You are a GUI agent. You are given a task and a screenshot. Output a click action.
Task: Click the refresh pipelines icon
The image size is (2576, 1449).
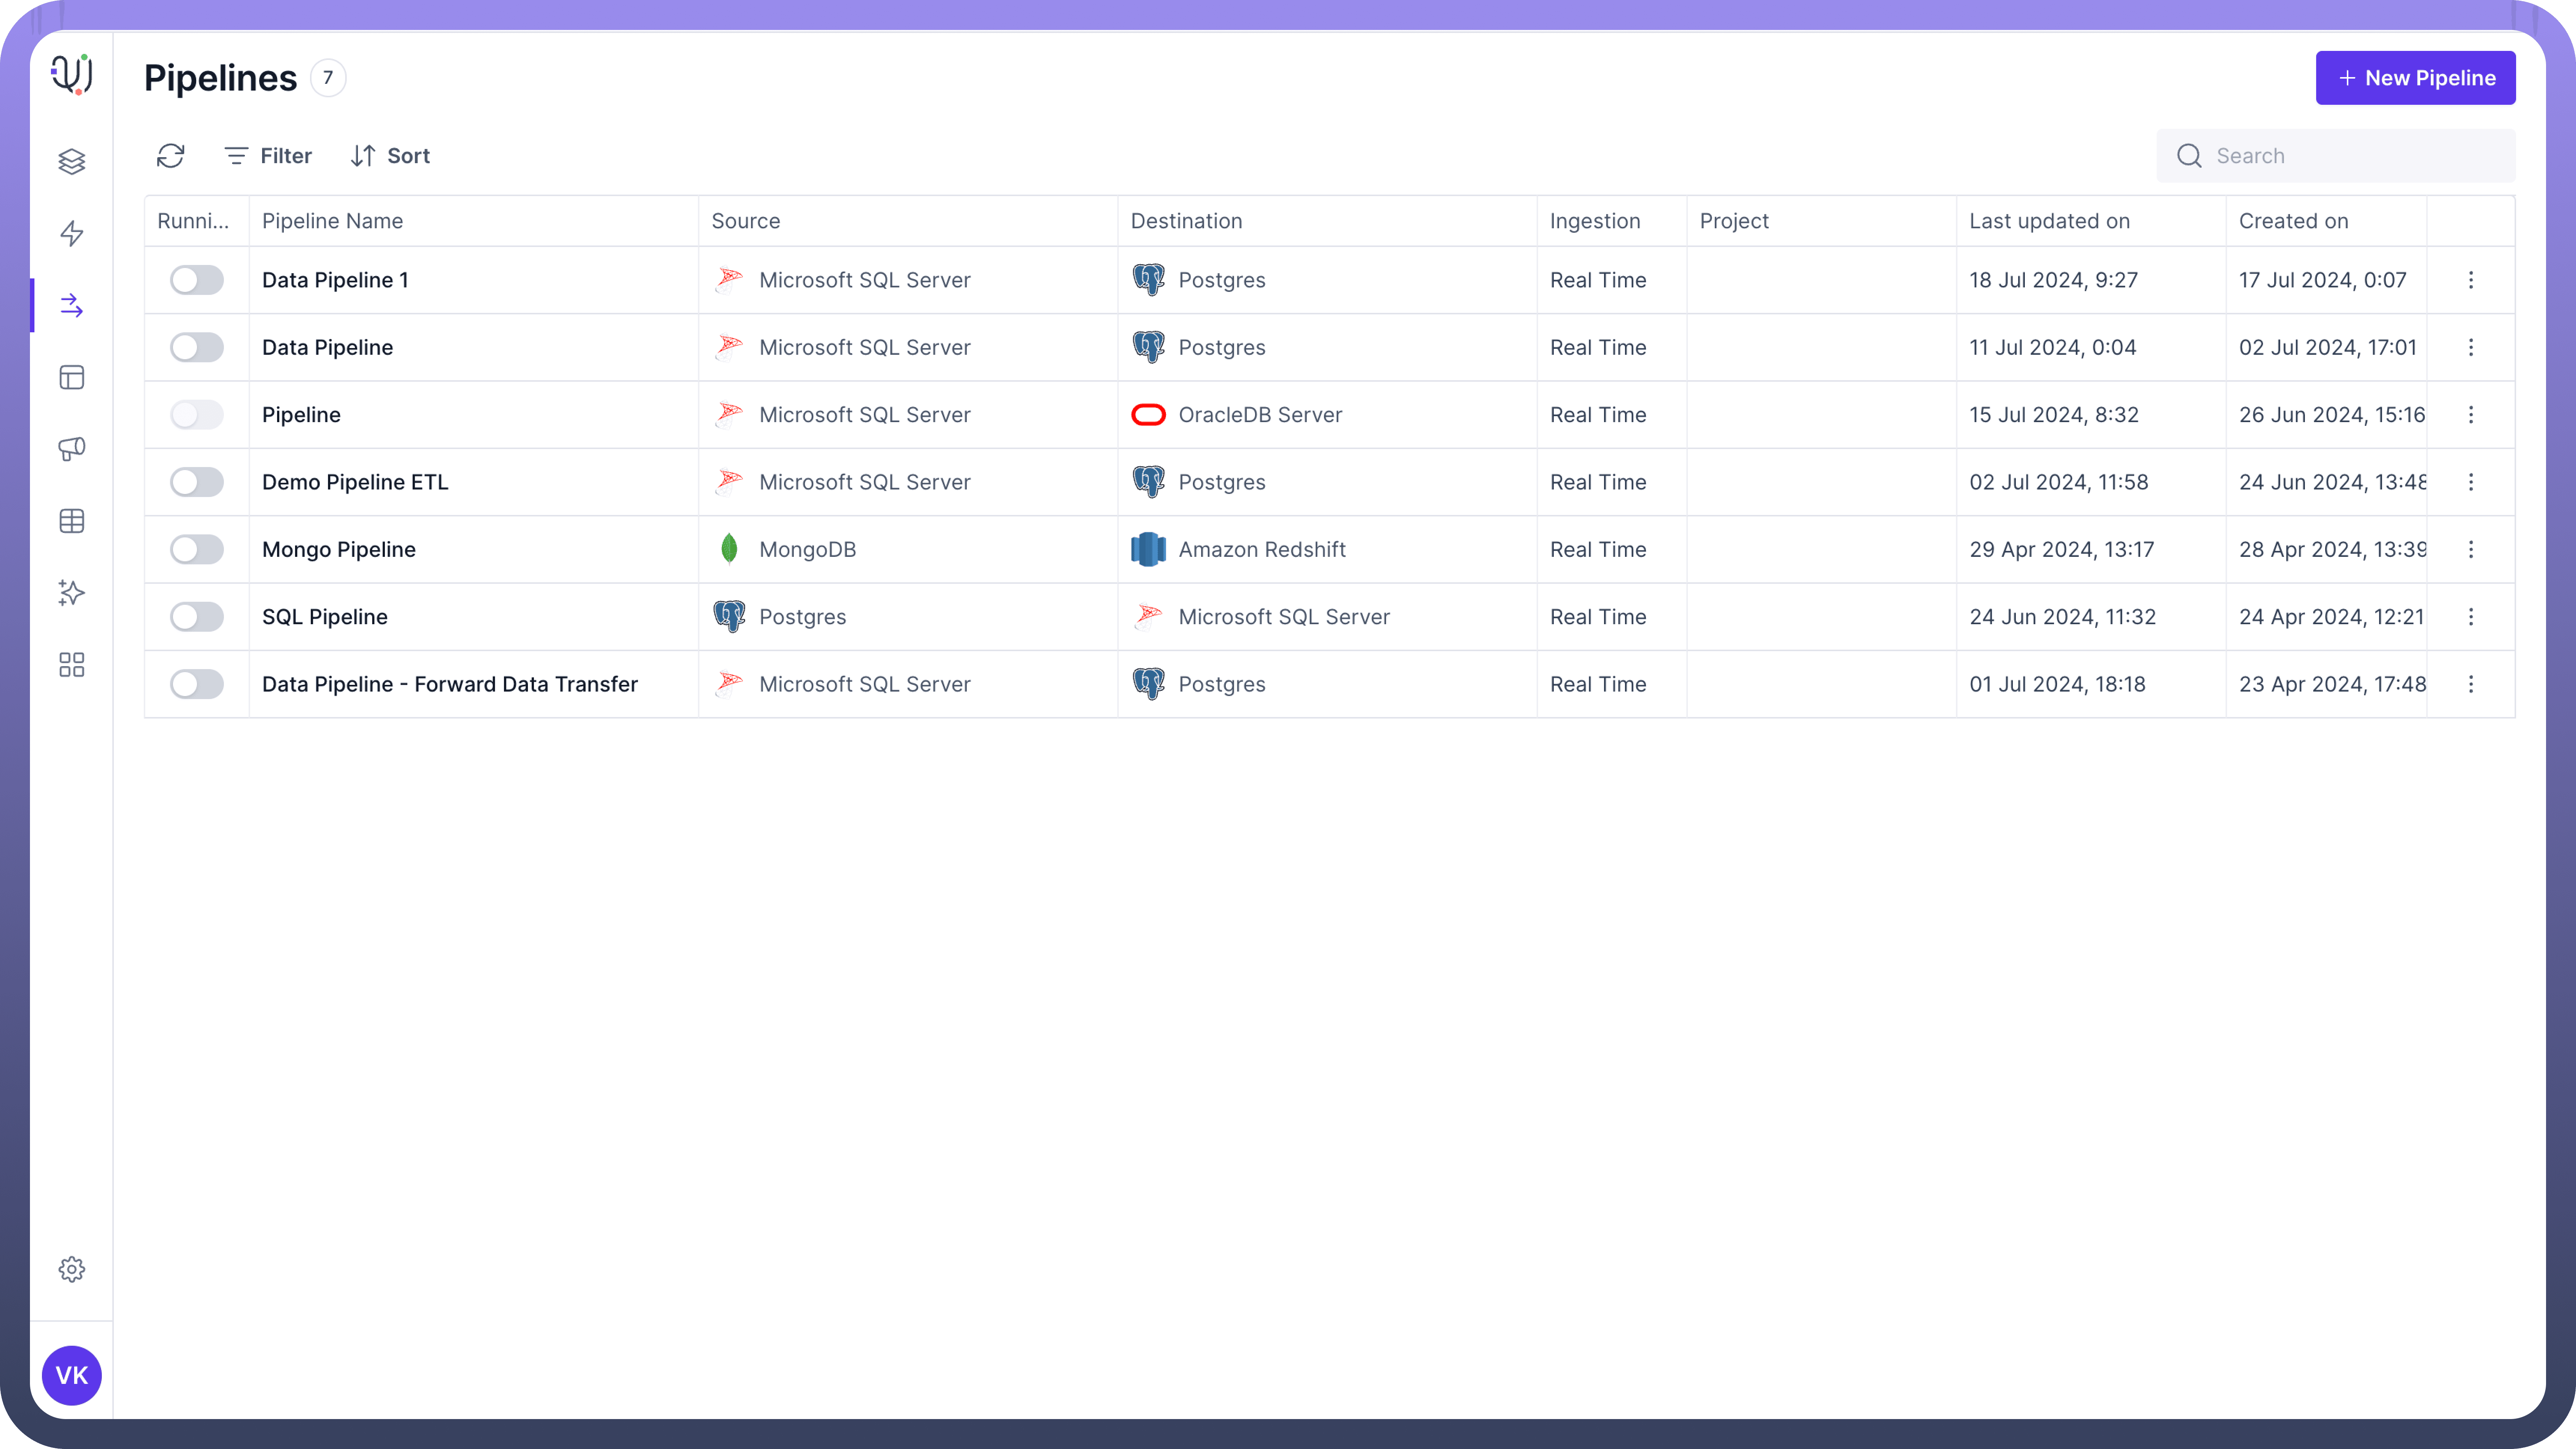[171, 156]
